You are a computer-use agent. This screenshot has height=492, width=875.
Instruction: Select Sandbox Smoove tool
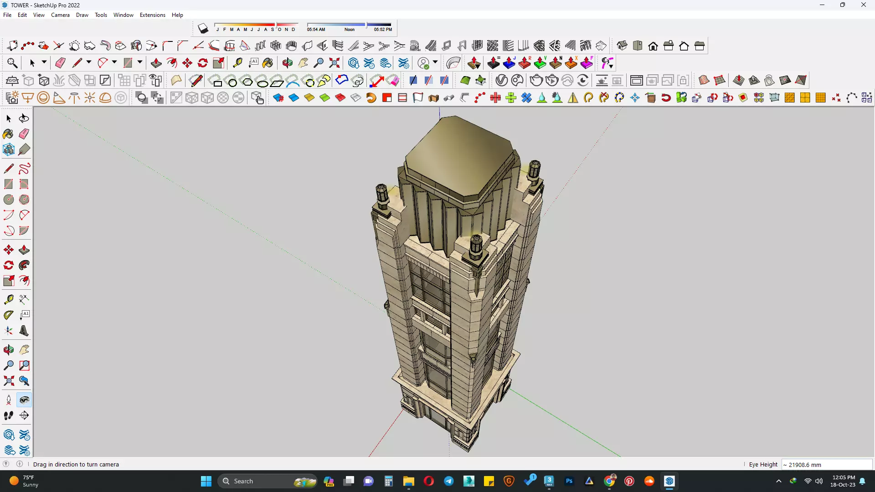click(739, 81)
